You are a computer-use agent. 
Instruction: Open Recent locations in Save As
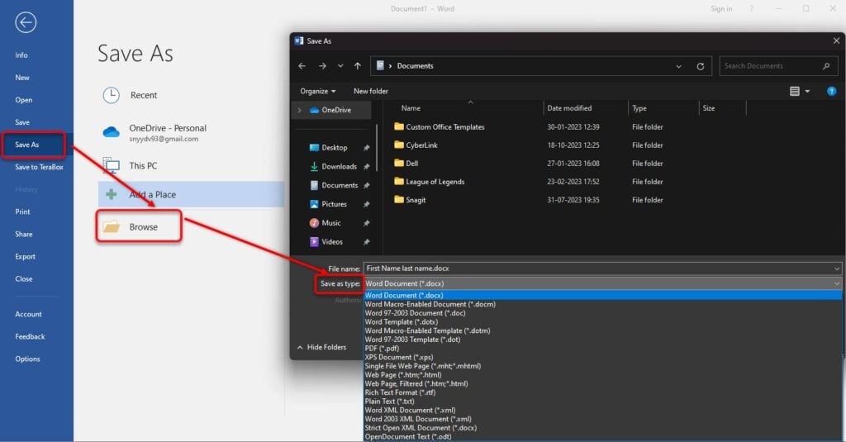coord(130,95)
